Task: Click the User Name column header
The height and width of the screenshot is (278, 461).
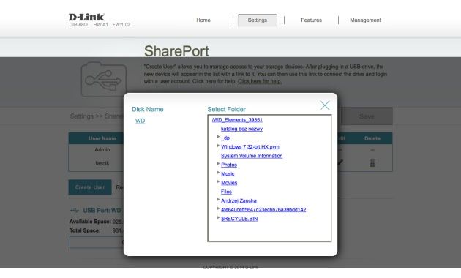Action: [102, 138]
